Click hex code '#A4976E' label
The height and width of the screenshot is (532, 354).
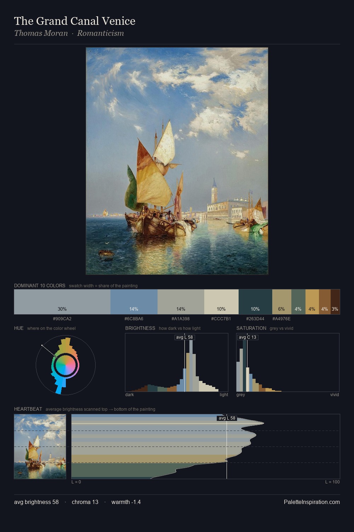tap(281, 319)
